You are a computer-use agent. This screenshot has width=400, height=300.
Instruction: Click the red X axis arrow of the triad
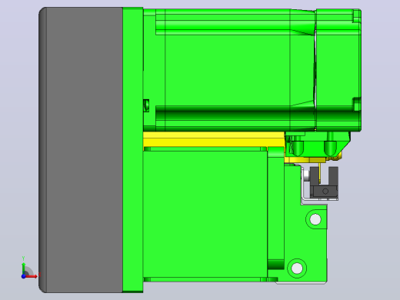[32, 276]
